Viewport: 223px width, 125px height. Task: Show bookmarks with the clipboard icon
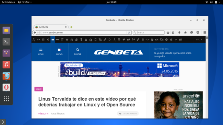[173, 33]
